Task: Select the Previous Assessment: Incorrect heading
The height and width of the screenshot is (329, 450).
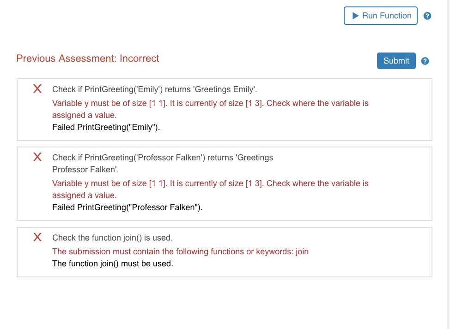Action: pos(87,59)
